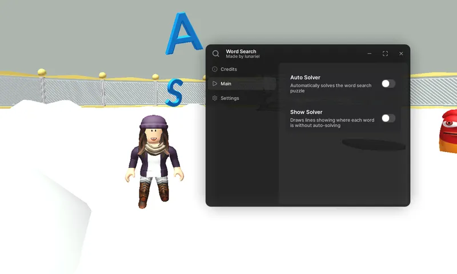This screenshot has width=457, height=274.
Task: Click the avatar with purple beanie
Action: [154, 162]
